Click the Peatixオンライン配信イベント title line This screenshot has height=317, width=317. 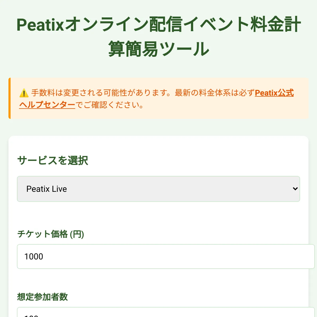(x=158, y=24)
